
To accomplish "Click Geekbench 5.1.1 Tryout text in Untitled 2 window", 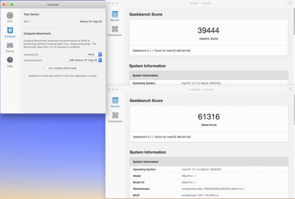I will tap(162, 137).
